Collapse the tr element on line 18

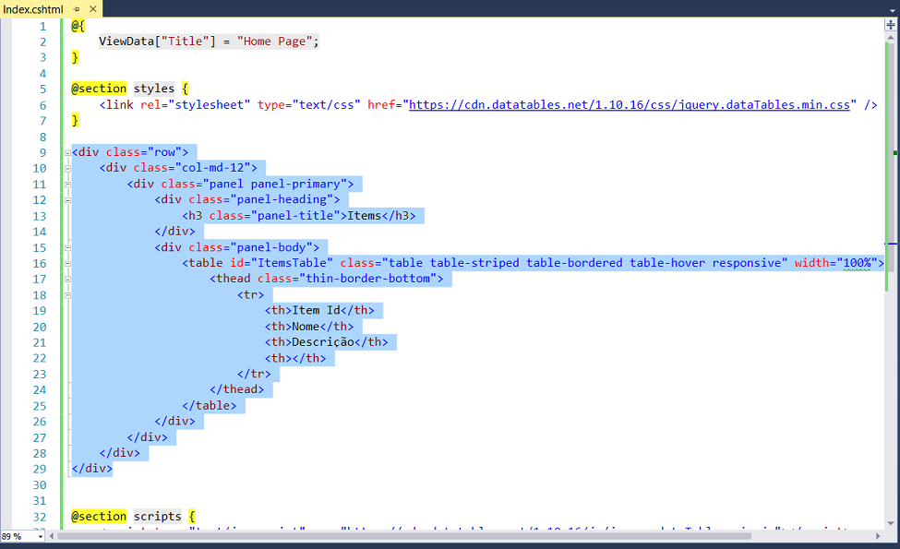(x=67, y=295)
